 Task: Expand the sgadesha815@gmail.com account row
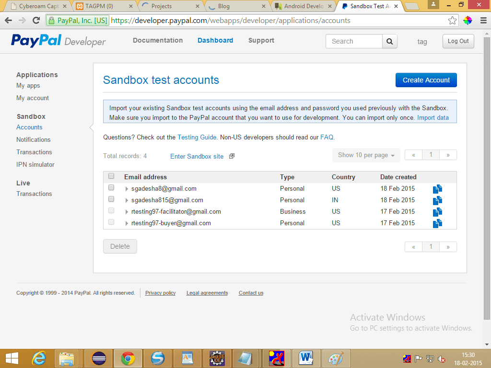coord(127,201)
